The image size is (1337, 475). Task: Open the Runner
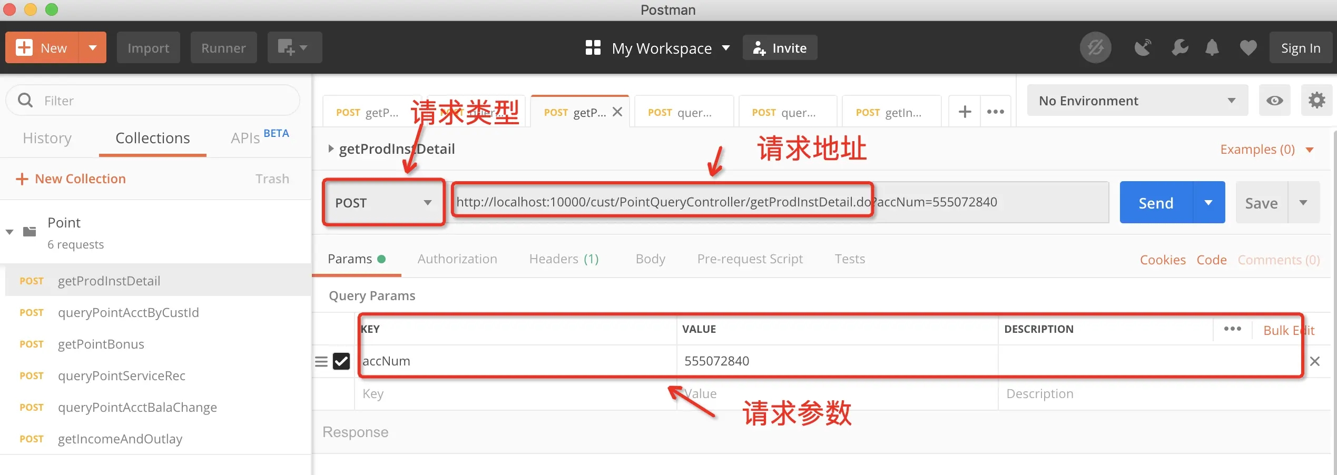223,48
